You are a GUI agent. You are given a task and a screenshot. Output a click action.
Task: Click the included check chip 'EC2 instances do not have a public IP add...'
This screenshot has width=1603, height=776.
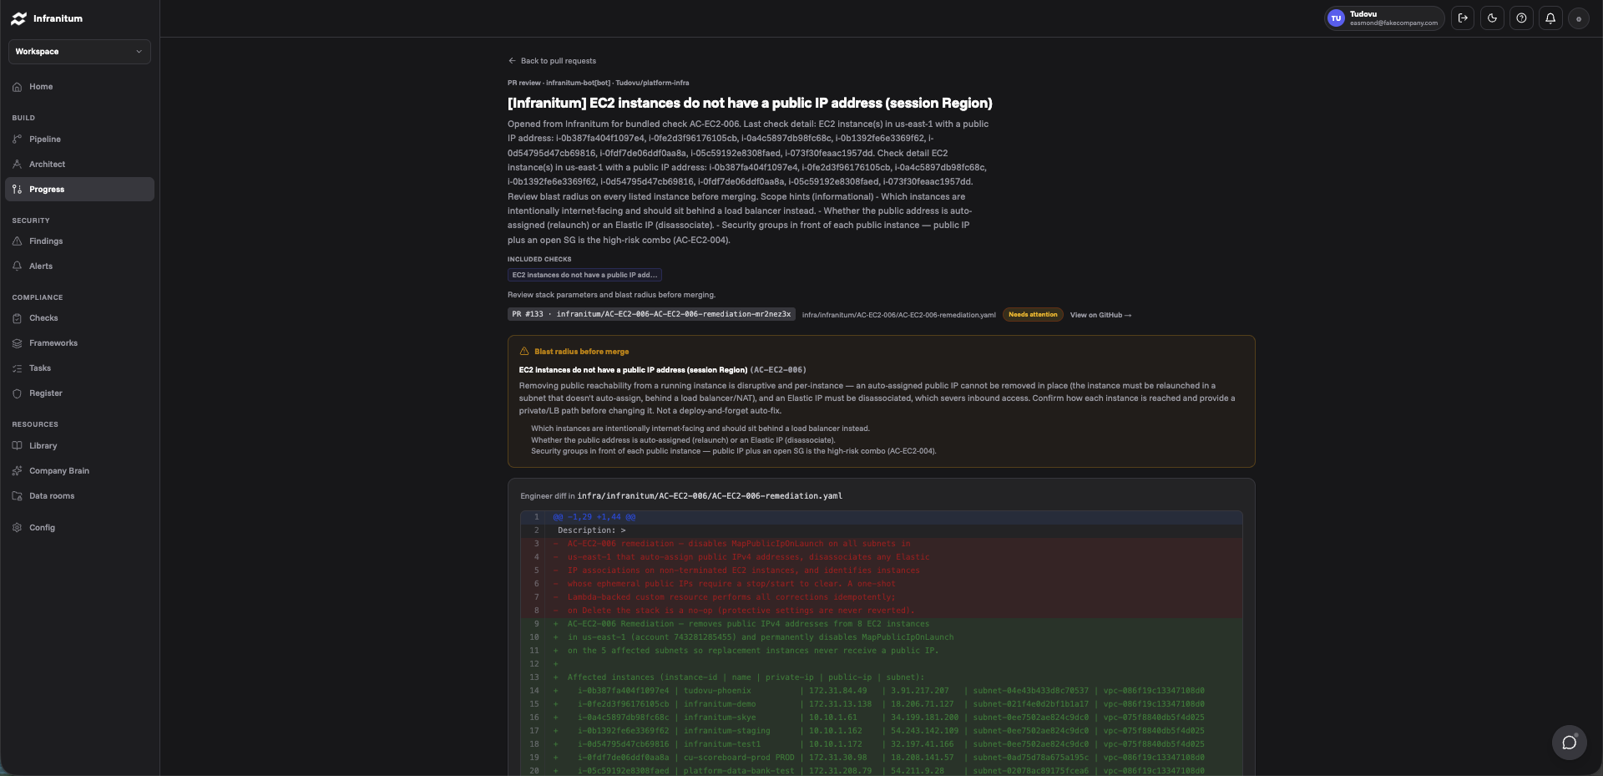pyautogui.click(x=584, y=275)
